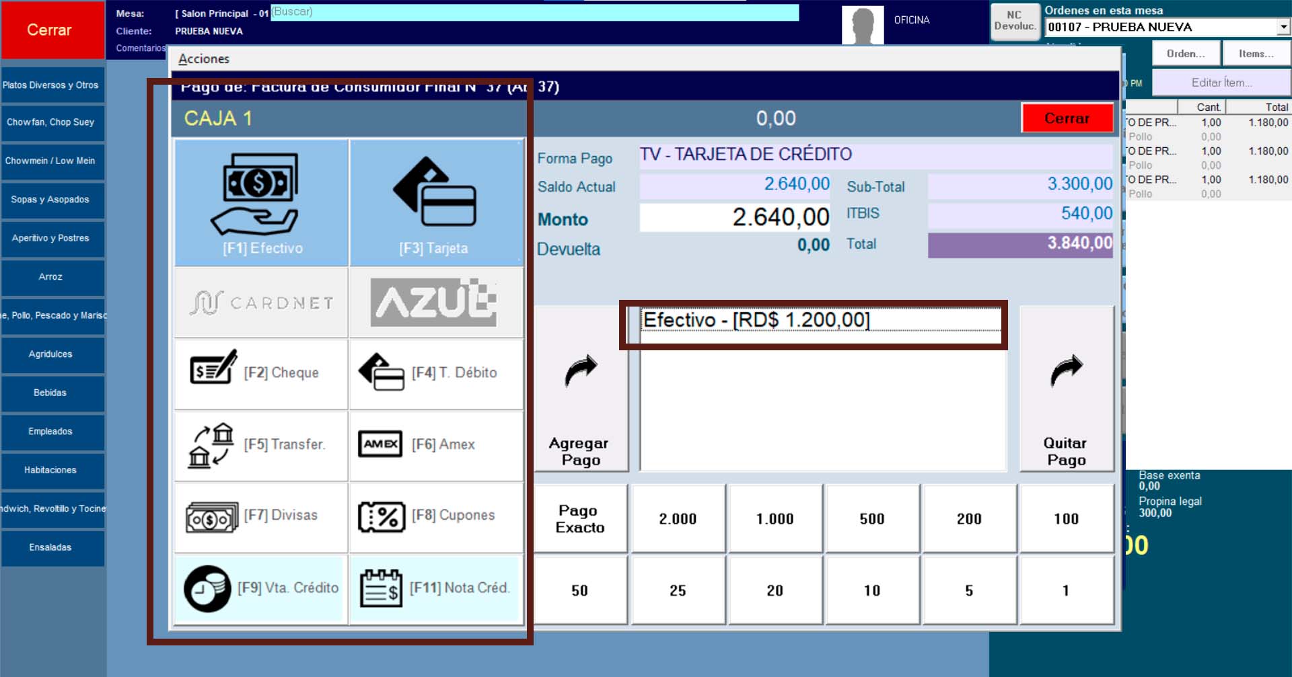This screenshot has height=677, width=1292.
Task: Choose F11 Nota Créd. payment option
Action: 436,588
